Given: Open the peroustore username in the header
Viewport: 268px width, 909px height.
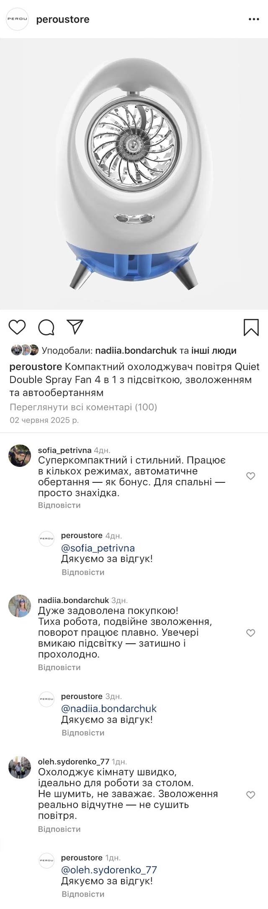Looking at the screenshot, I should tap(63, 19).
